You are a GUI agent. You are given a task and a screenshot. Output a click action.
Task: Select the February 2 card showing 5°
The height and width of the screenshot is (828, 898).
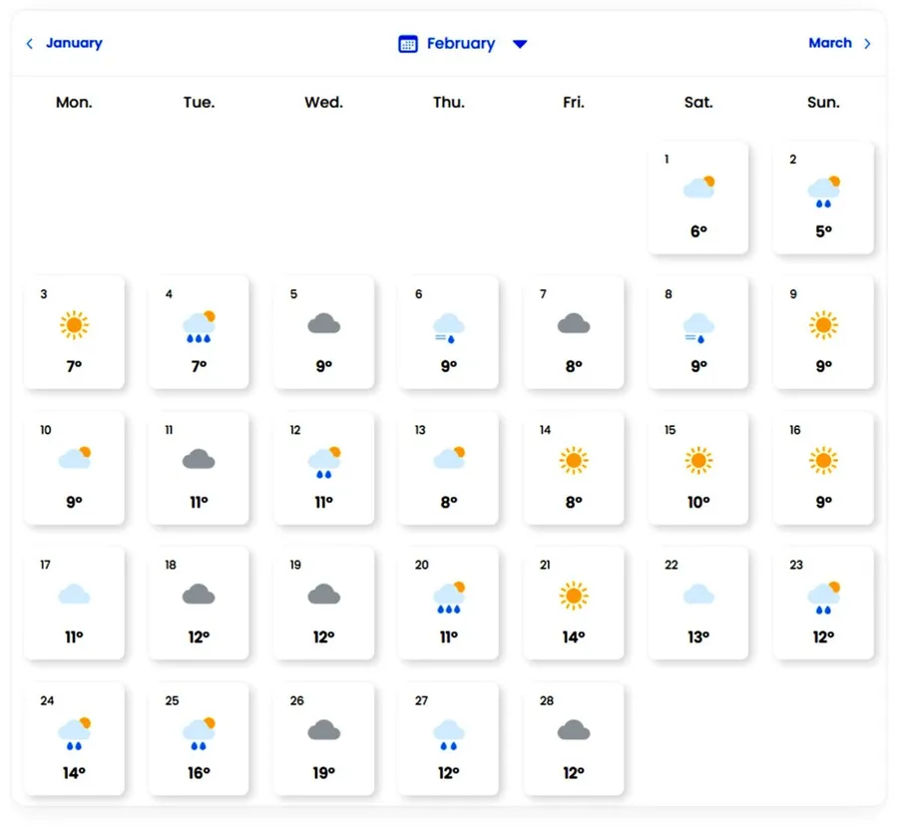point(823,198)
